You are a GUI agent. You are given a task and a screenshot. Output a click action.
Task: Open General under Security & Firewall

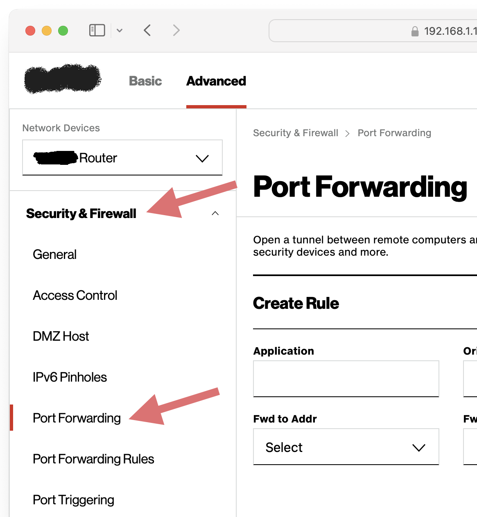coord(55,254)
